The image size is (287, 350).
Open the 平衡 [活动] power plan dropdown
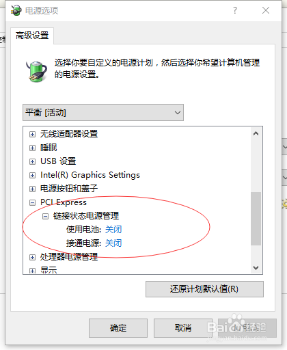tap(103, 113)
